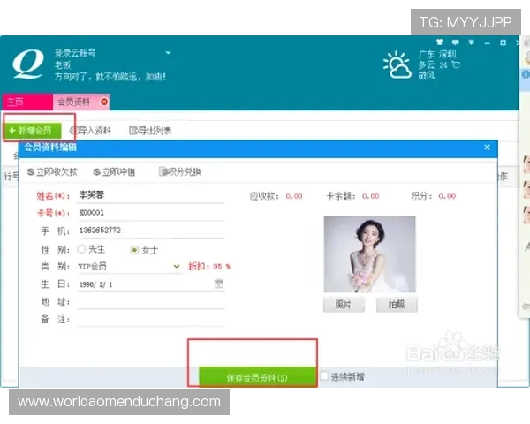Image resolution: width=530 pixels, height=424 pixels.
Task: Click 立即收欠款 collect debt button
Action: pos(52,172)
